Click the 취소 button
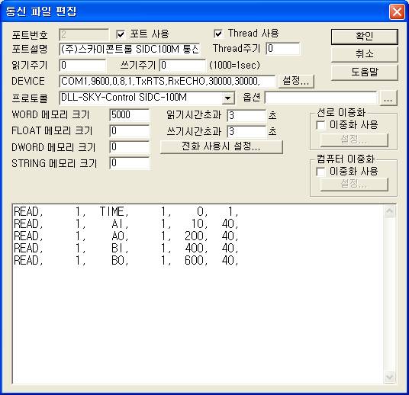The width and height of the screenshot is (409, 395). pos(365,54)
